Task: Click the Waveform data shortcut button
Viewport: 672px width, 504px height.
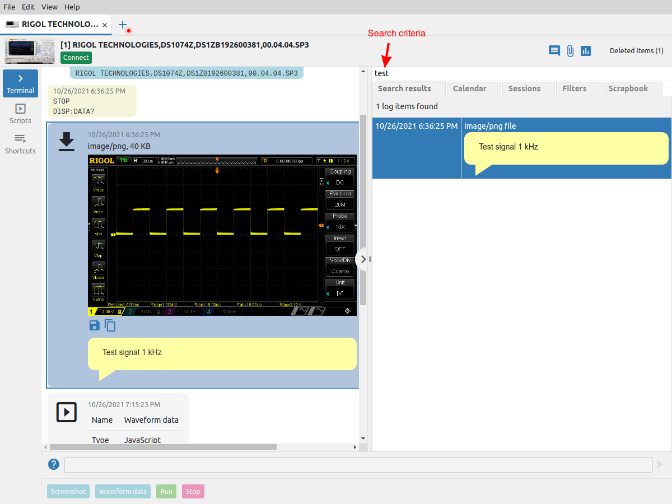Action: click(123, 492)
